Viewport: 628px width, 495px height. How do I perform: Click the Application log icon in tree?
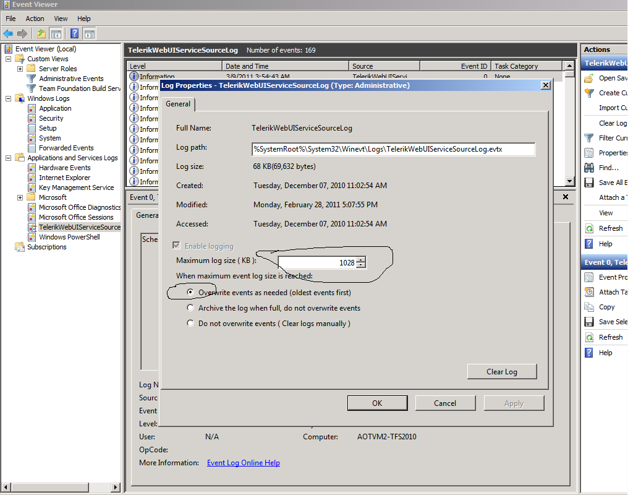tap(32, 108)
